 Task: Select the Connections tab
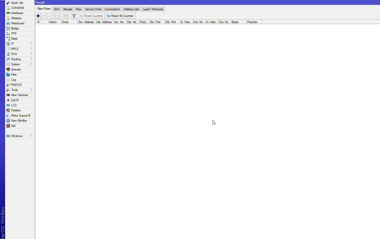tap(112, 9)
